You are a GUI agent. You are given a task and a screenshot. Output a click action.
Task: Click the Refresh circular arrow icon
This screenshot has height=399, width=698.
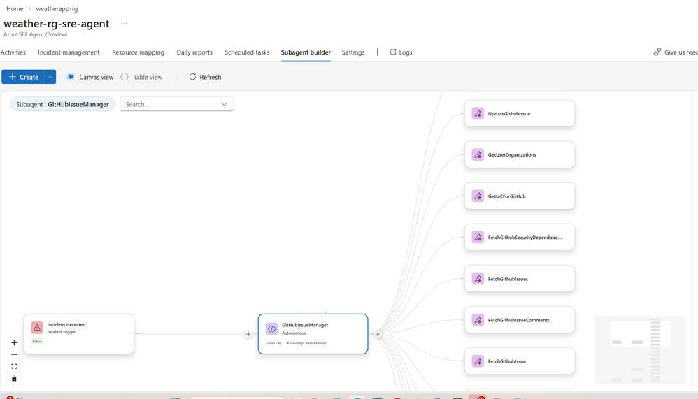tap(192, 77)
